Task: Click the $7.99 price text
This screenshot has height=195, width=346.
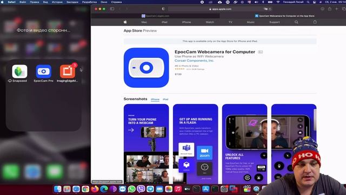Action: pos(178,74)
